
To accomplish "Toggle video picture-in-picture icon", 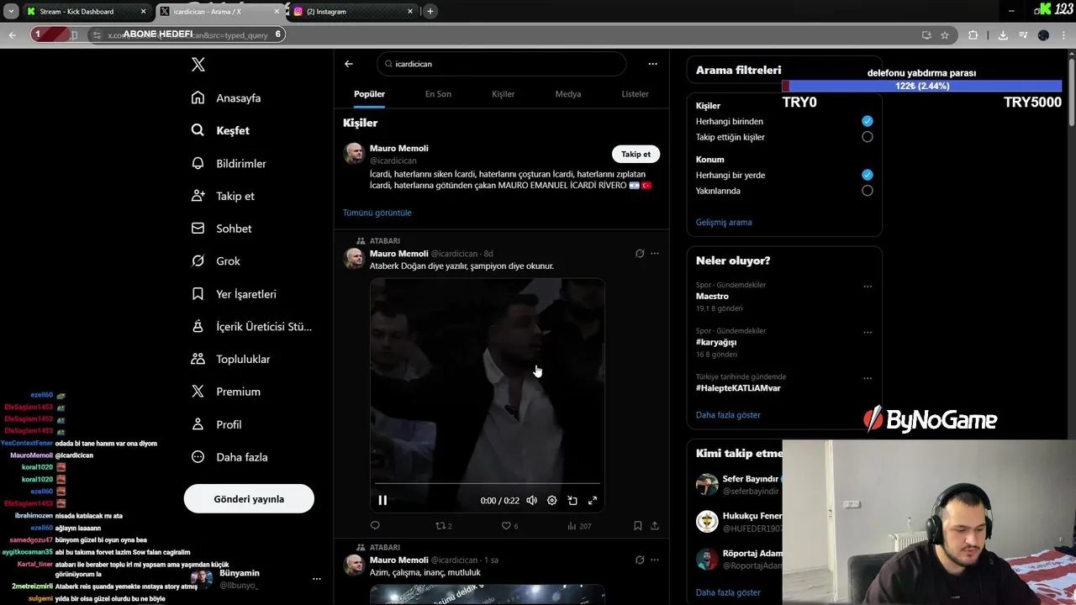I will 572,500.
